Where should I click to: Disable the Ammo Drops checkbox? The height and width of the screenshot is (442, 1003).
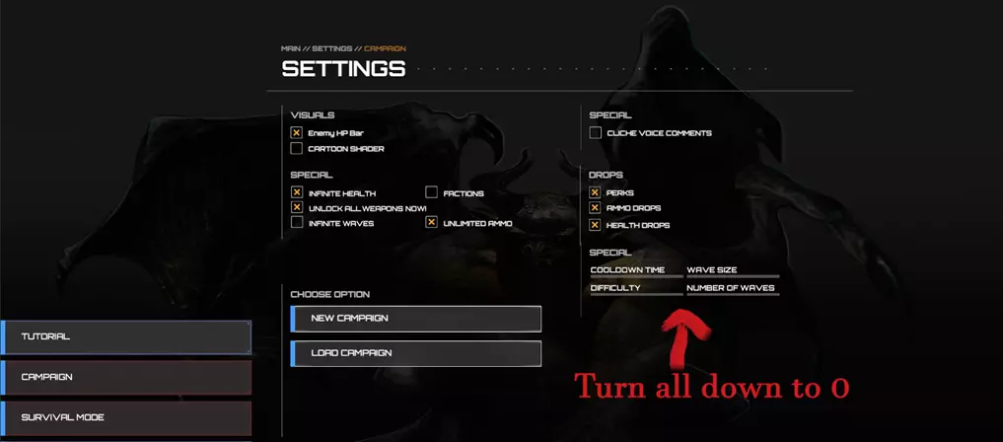(595, 208)
